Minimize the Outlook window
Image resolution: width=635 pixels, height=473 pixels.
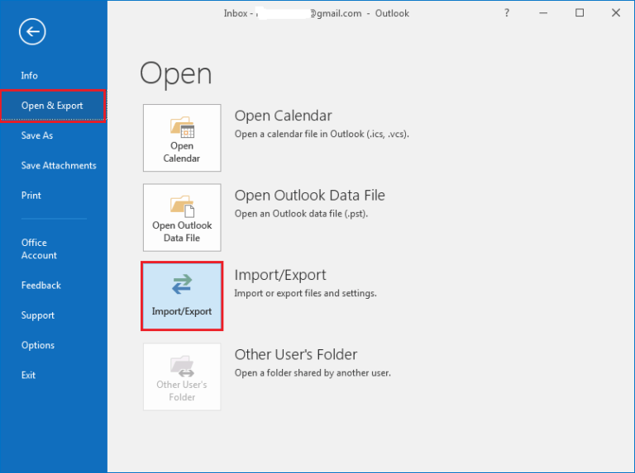click(x=543, y=13)
